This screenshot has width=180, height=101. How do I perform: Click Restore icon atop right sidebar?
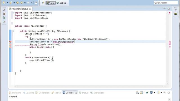(175, 10)
